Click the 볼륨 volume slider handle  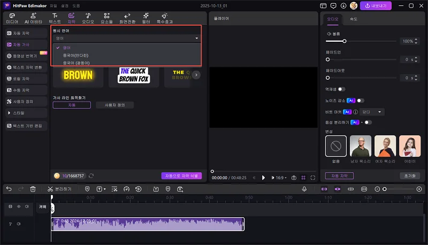[x=344, y=41]
